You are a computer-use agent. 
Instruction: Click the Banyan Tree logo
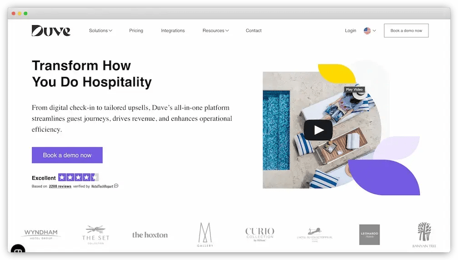pos(424,235)
